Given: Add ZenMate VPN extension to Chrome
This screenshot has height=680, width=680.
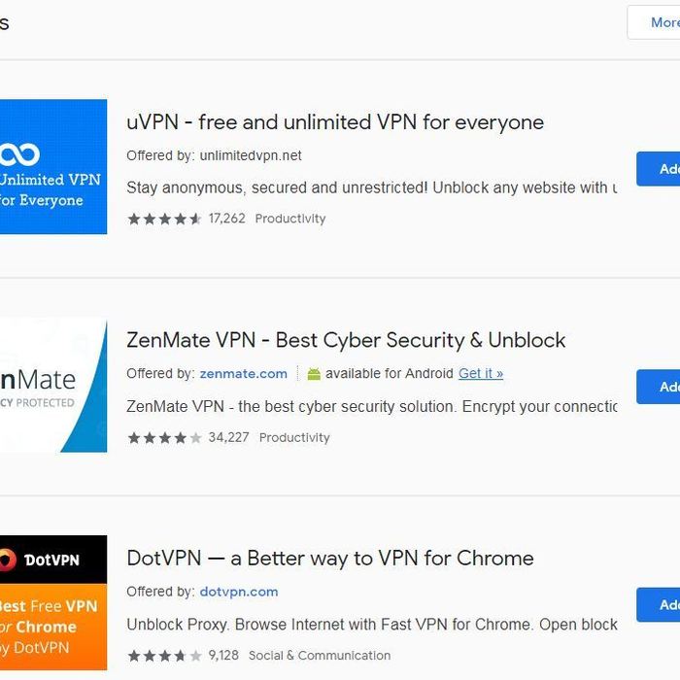Looking at the screenshot, I should point(659,387).
